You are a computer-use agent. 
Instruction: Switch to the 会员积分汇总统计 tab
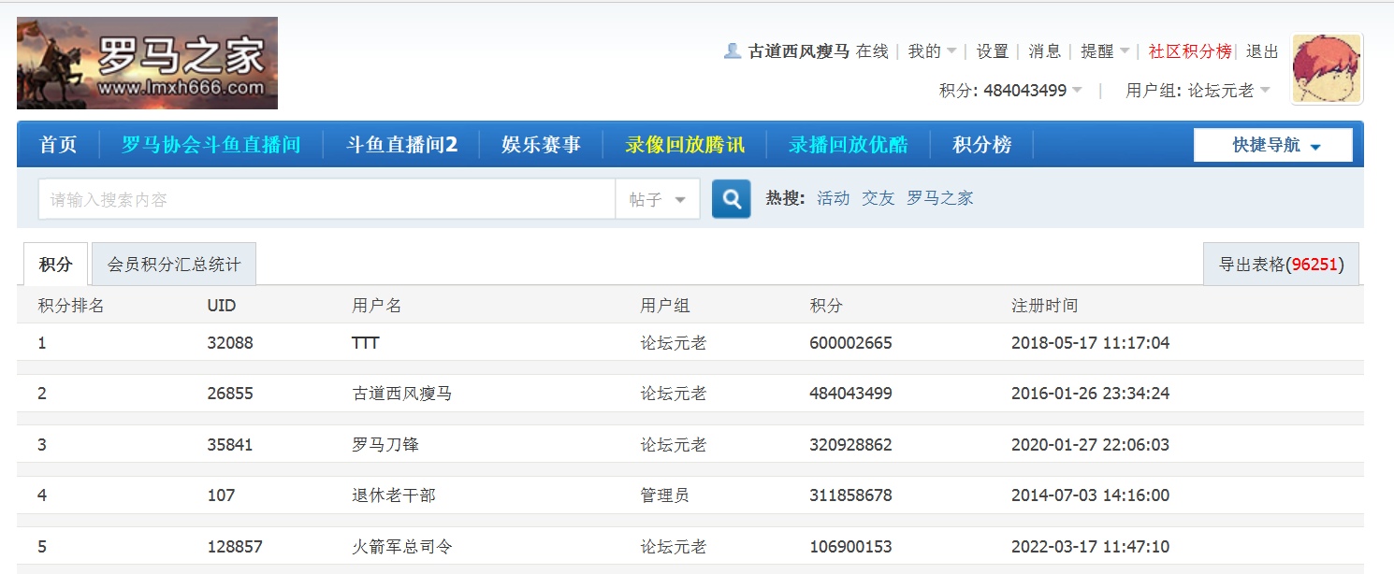173,264
